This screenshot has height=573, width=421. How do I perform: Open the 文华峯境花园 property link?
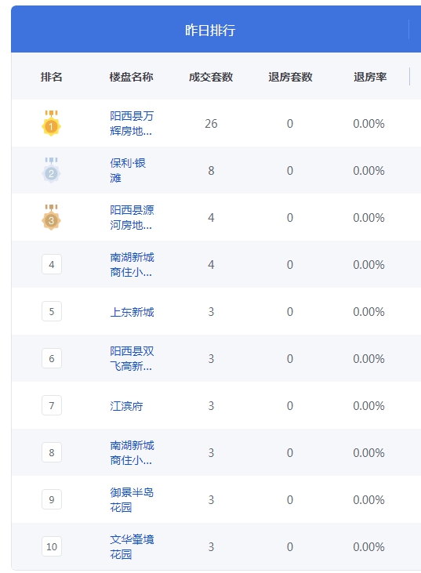[132, 546]
